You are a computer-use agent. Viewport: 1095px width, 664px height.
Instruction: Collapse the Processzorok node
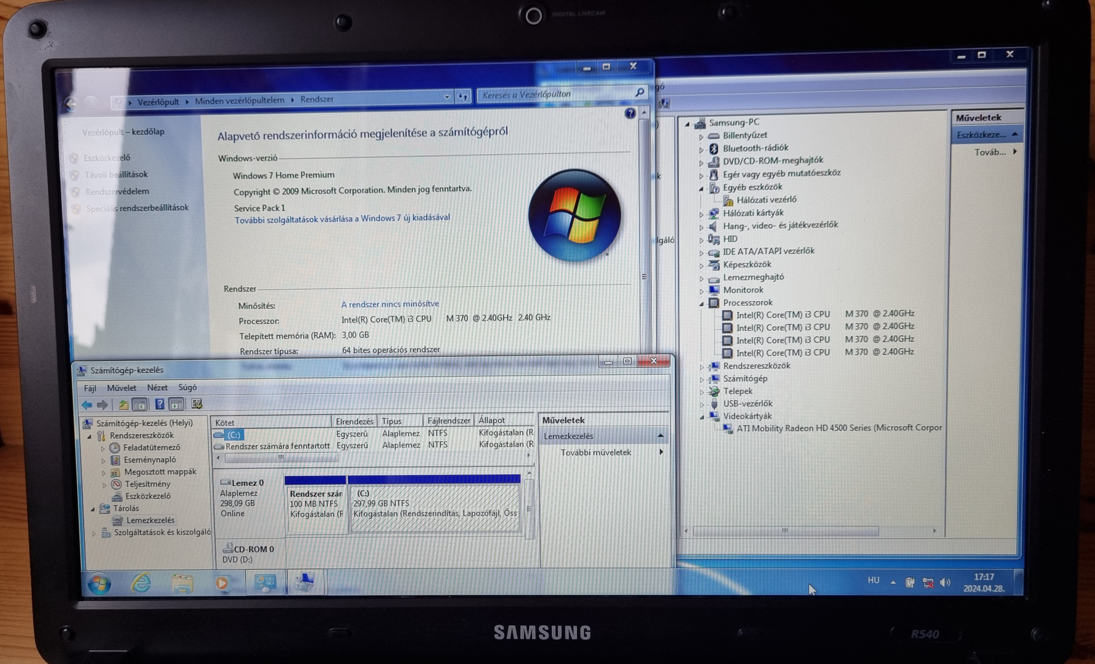click(701, 304)
